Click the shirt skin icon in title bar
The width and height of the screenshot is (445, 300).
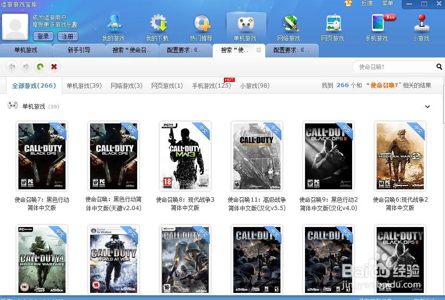[x=348, y=3]
